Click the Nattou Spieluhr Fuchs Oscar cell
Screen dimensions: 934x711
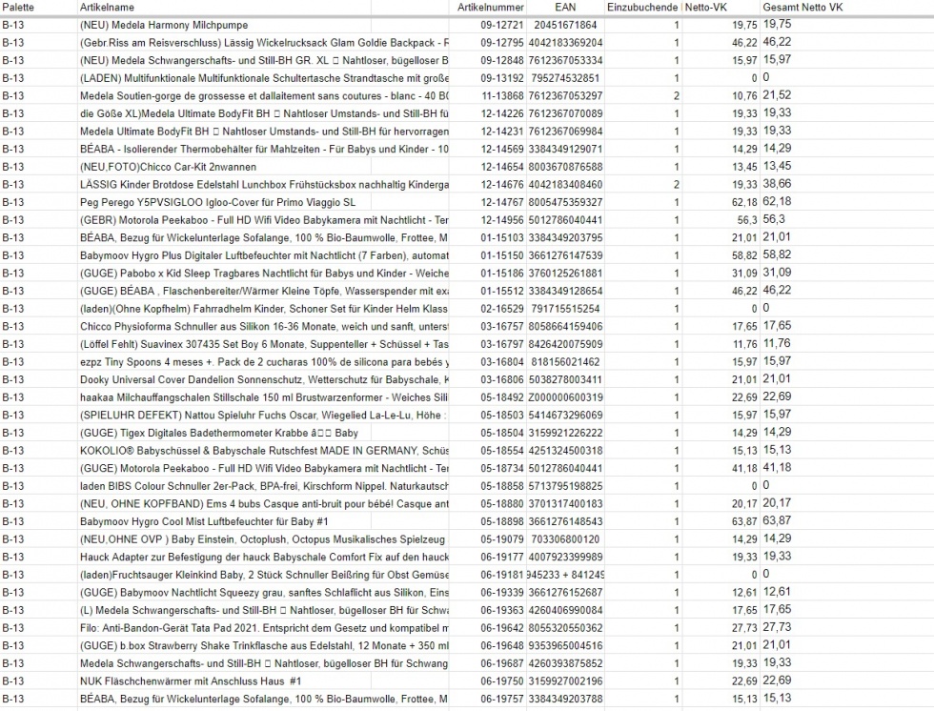coord(263,415)
